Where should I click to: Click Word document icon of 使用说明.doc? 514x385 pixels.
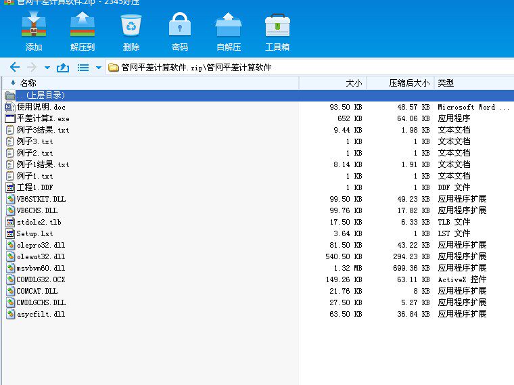[10, 107]
